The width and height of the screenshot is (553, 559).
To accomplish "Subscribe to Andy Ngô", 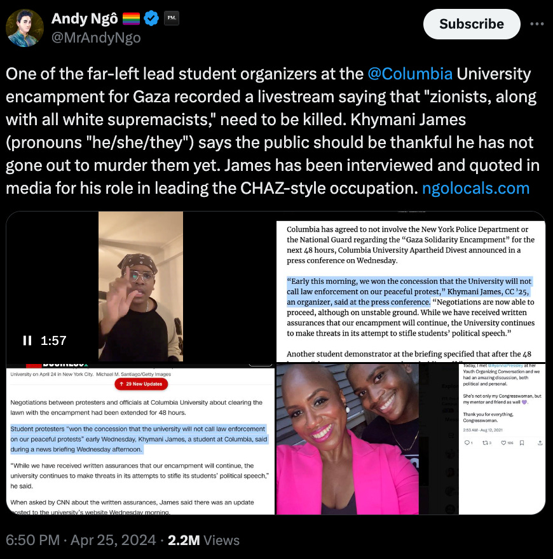I will (472, 24).
